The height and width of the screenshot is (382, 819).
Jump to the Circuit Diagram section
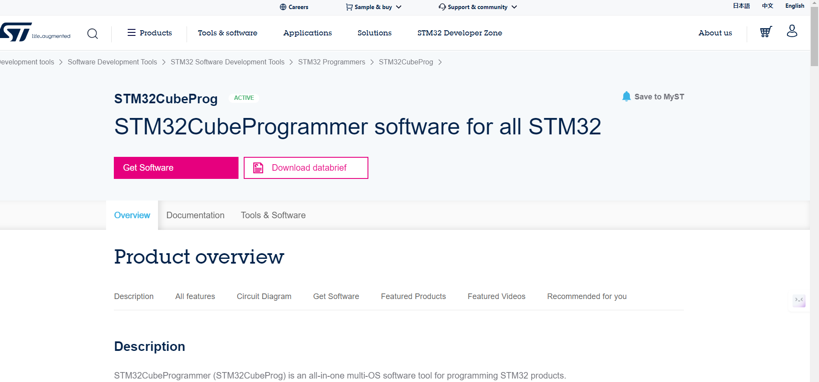(264, 296)
